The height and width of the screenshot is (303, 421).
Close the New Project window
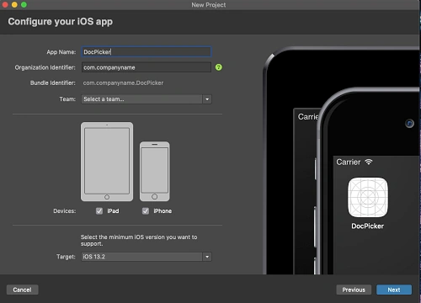5,5
